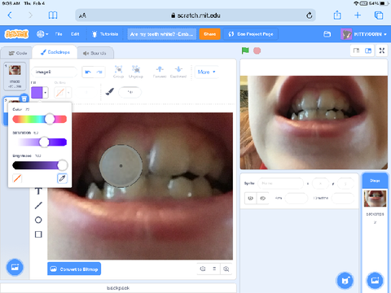Edit the sprite size field
This screenshot has width=391, height=293.
point(297,199)
